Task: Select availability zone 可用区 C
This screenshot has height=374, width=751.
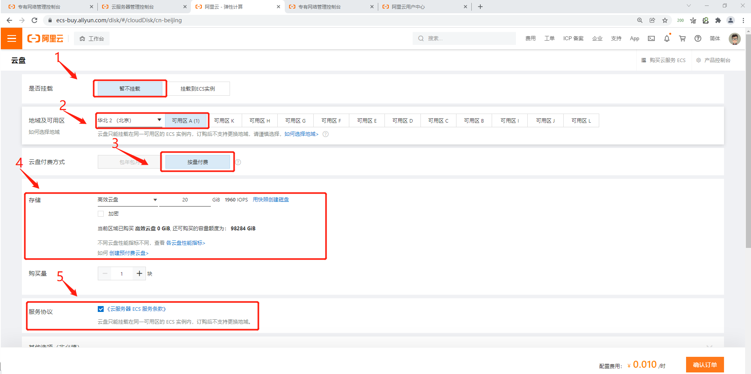Action: (438, 121)
